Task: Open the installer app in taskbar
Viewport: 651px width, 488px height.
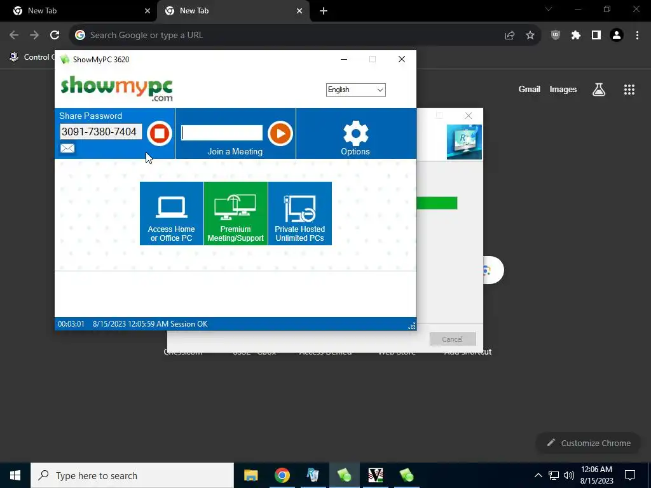Action: [313, 475]
